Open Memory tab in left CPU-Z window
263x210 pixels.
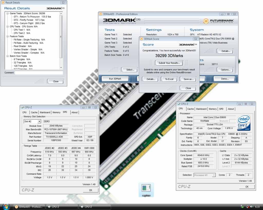coord(56,112)
